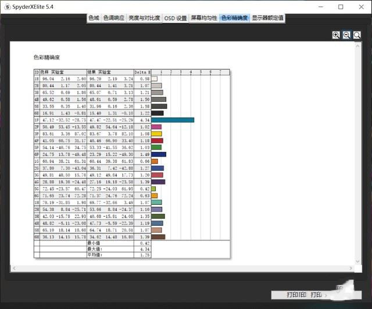Click the brown bar for sample 6H
The image size is (372, 309).
158,237
